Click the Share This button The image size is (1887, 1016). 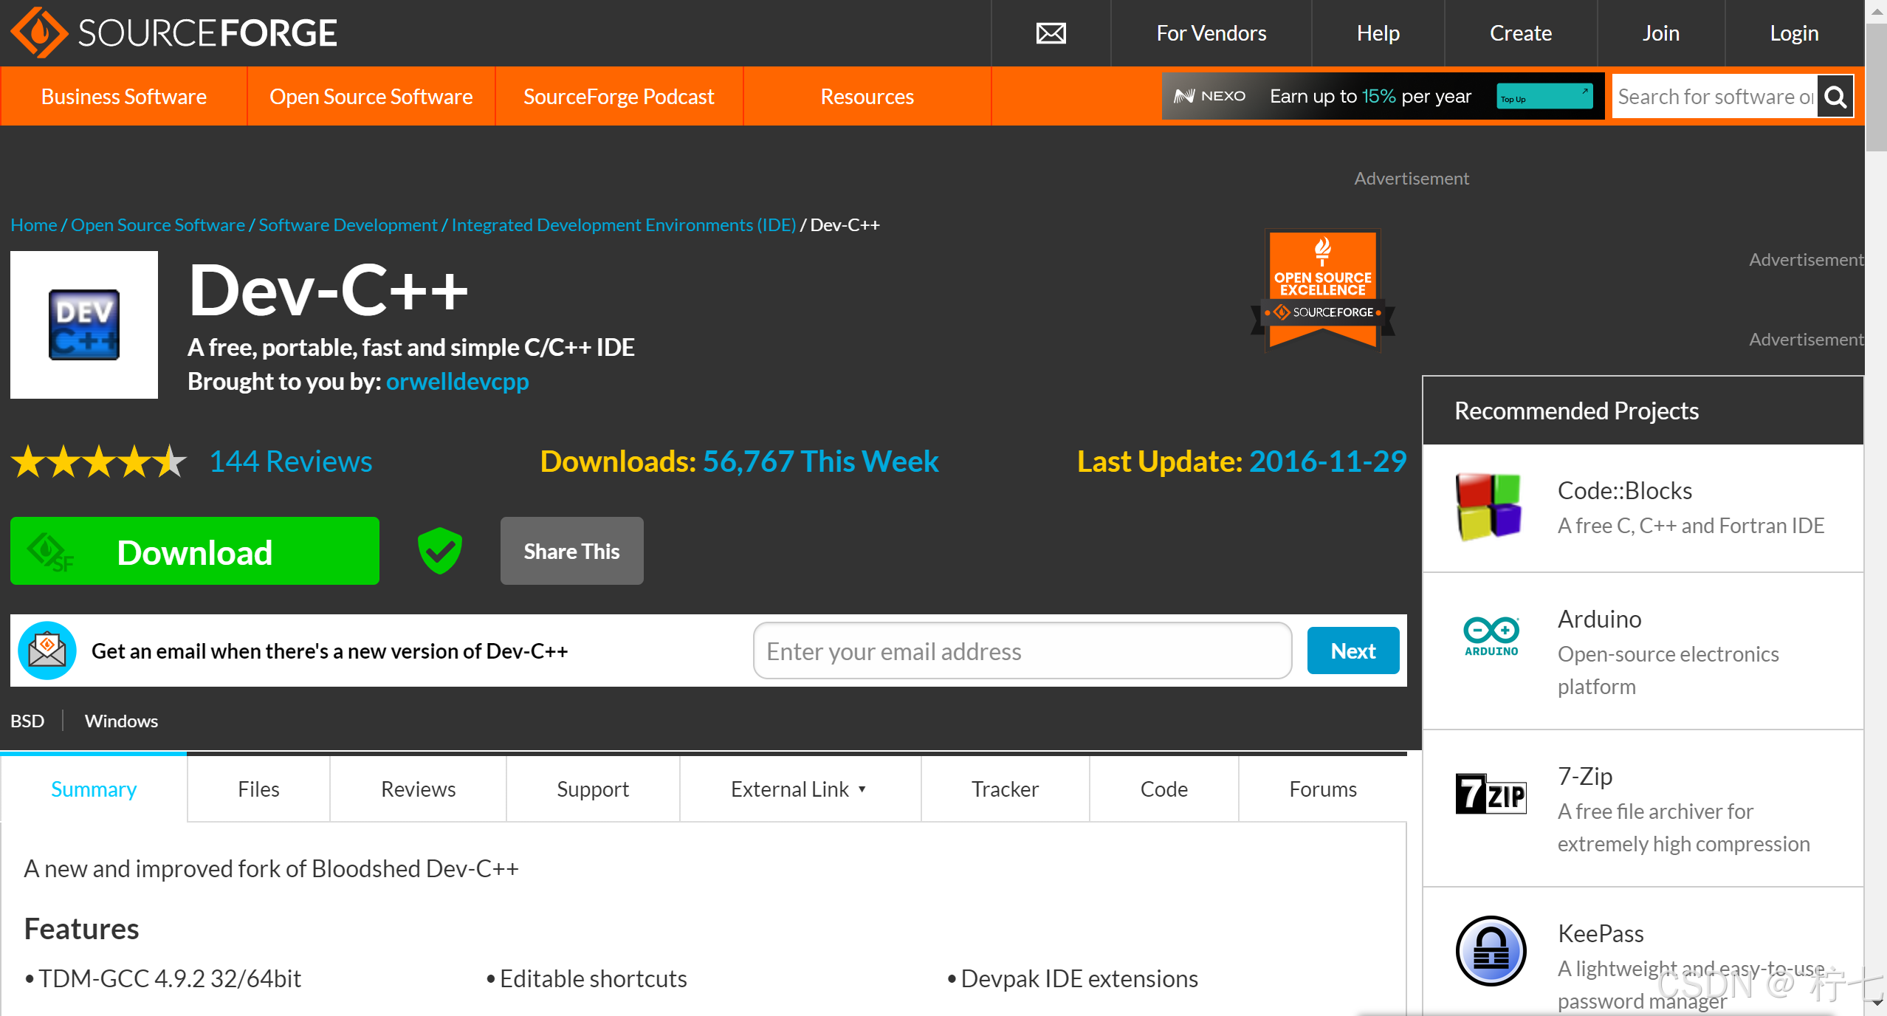click(571, 551)
